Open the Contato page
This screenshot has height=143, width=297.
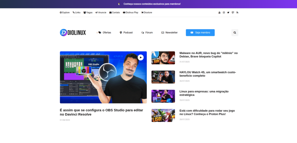[115, 12]
